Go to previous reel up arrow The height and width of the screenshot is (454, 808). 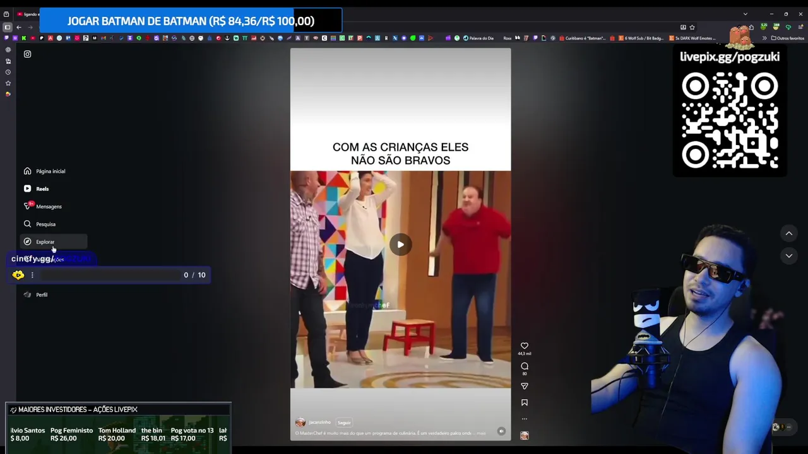click(788, 233)
